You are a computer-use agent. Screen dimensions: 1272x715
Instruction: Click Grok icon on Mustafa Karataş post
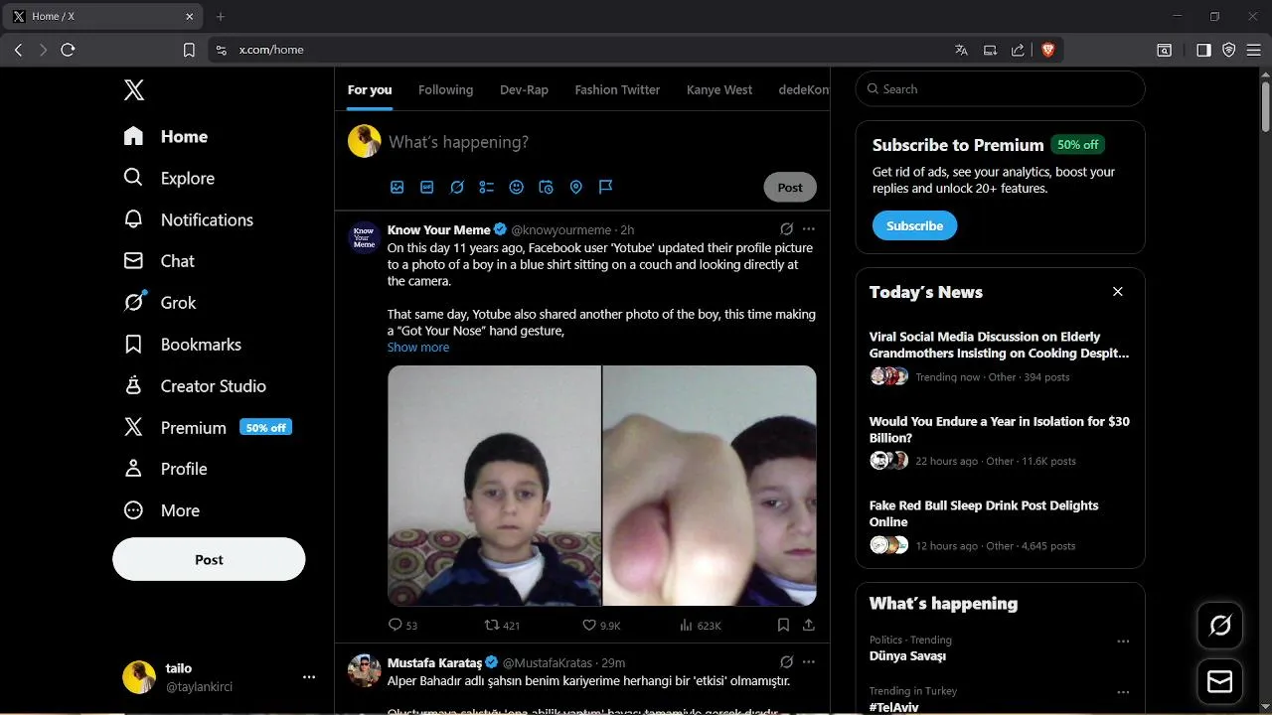(786, 661)
